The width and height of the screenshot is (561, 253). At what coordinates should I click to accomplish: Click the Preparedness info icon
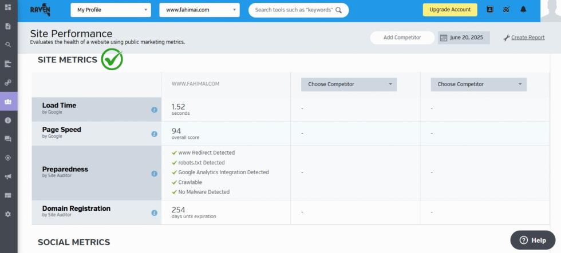154,174
